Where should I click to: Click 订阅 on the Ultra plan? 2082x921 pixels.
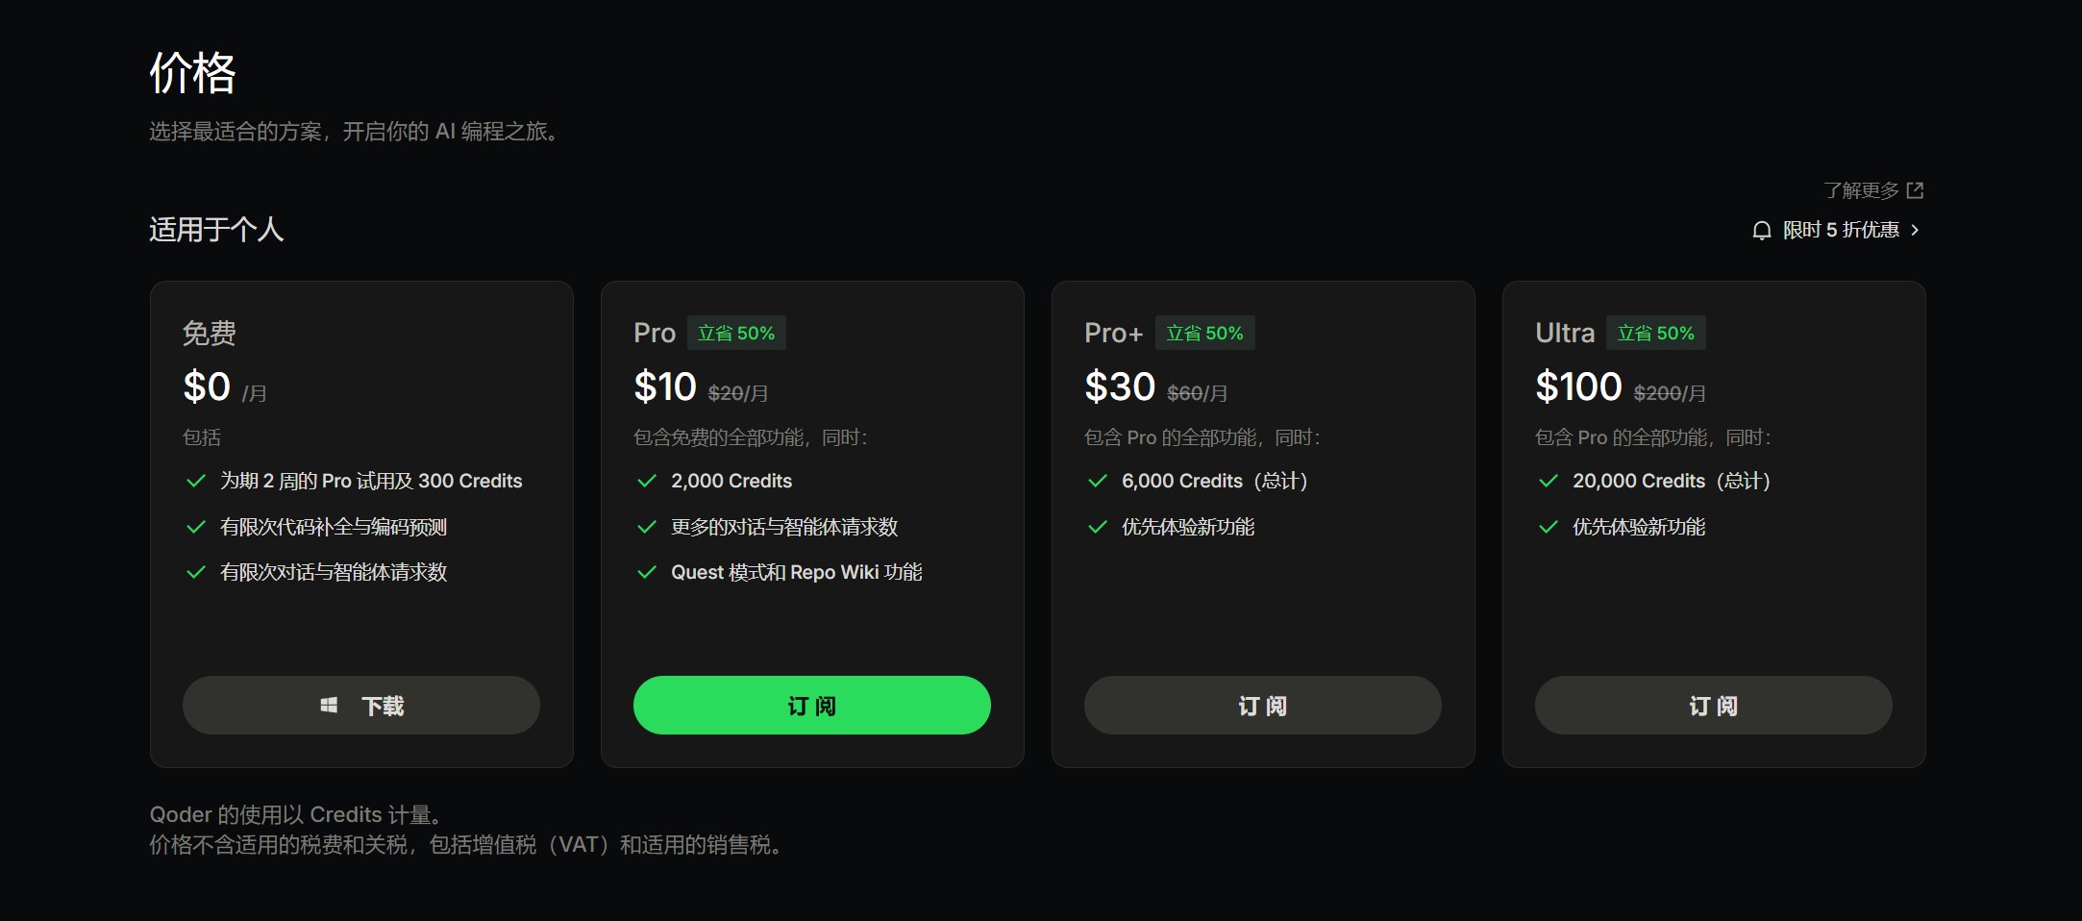pos(1713,705)
